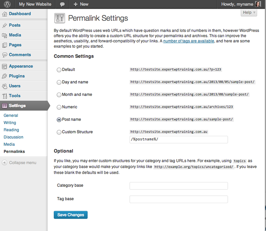Click the Default example URL ending ?p=123
The image size is (266, 231).
pos(176,69)
